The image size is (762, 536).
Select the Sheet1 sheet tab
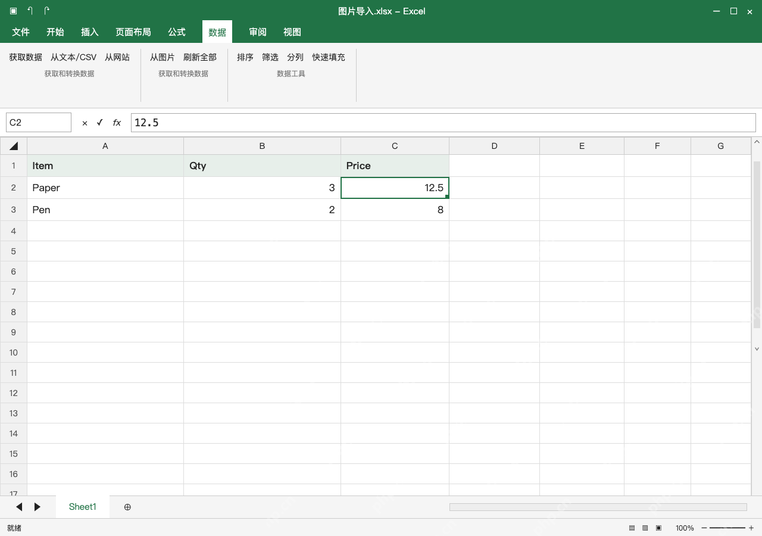pos(83,507)
